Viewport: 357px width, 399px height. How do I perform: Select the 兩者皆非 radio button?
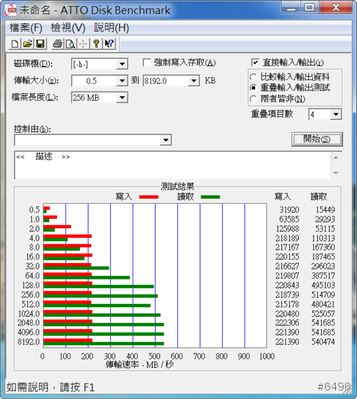coord(253,99)
